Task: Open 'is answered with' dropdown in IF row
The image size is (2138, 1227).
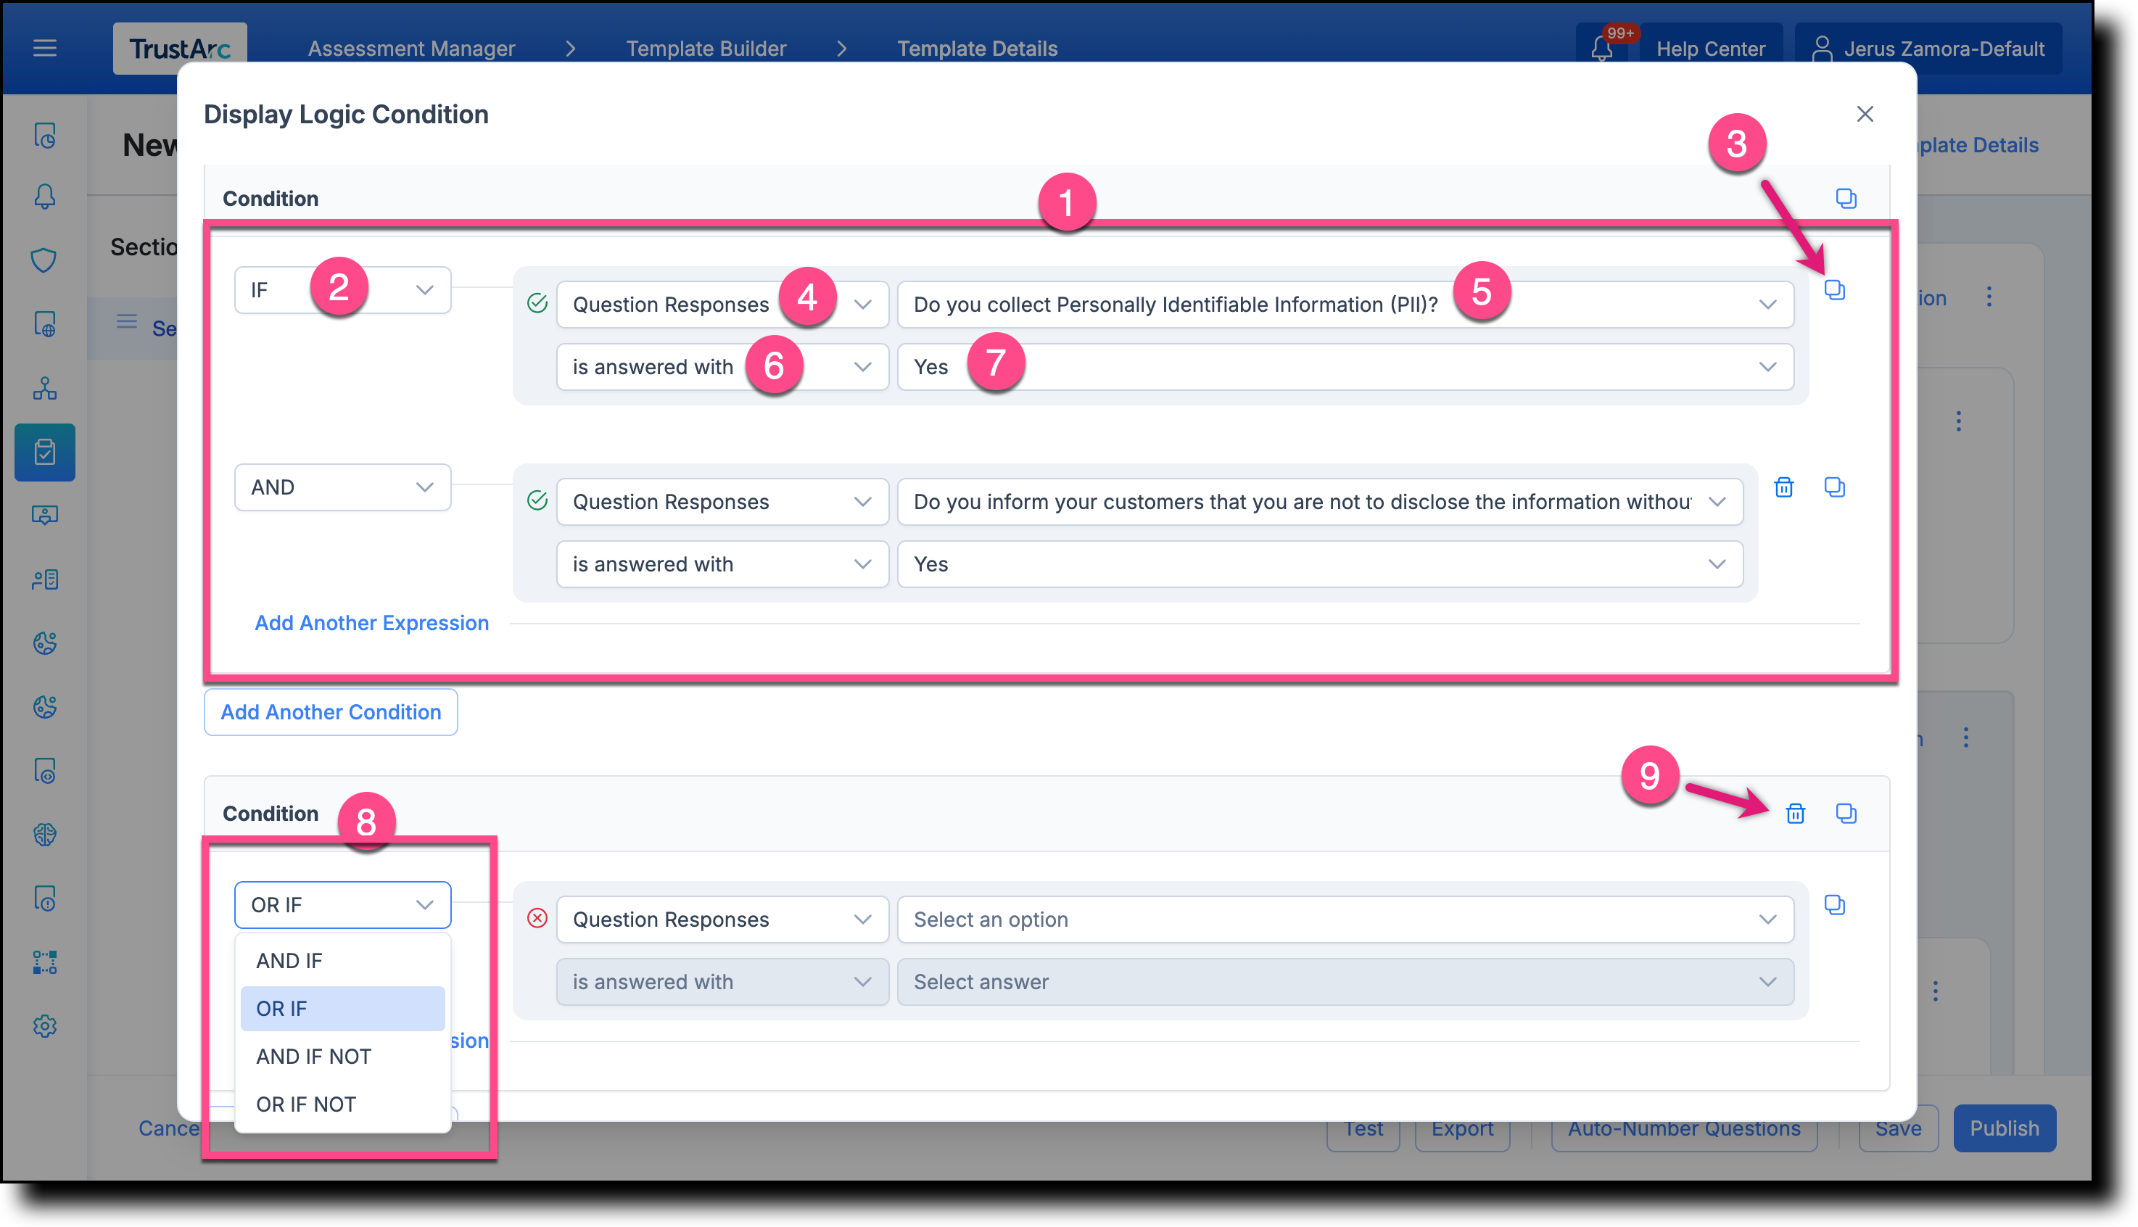Action: tap(722, 367)
